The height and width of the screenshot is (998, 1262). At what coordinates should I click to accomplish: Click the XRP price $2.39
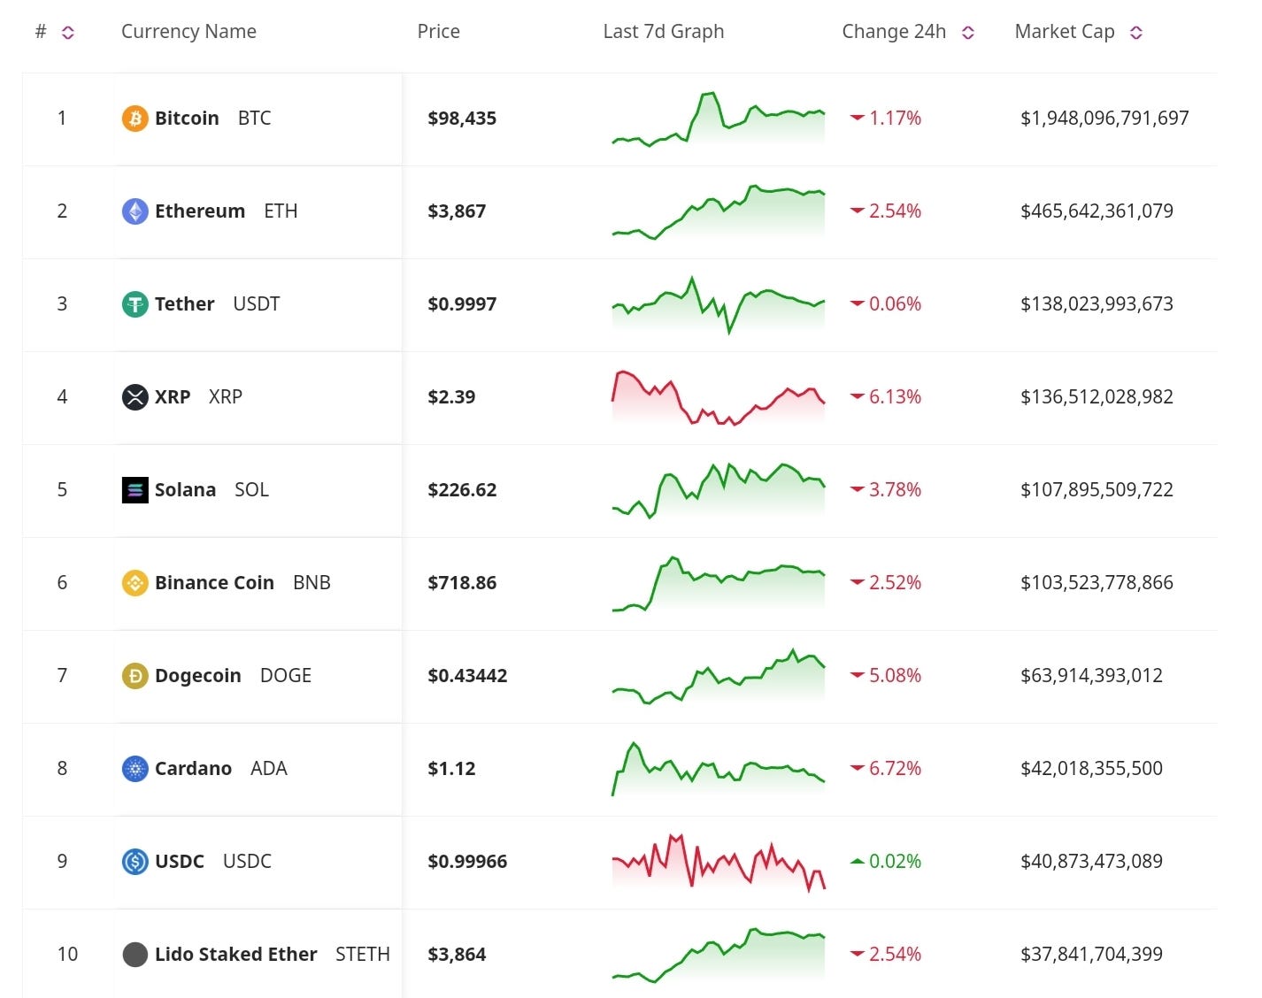click(451, 396)
